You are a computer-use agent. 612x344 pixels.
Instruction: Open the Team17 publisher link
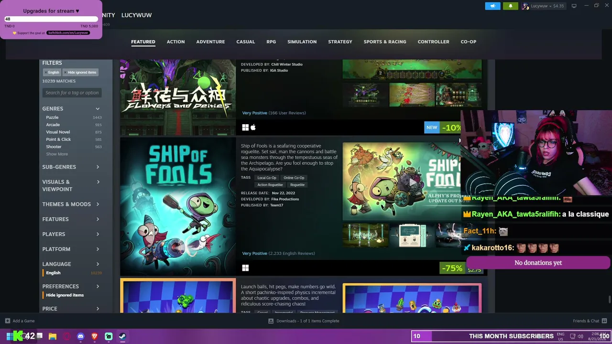276,205
